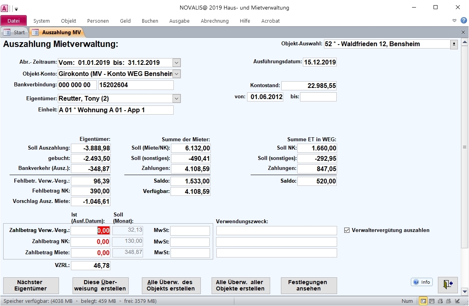
Task: Click Alle Überw. des Objekts erstellen
Action: [x=171, y=285]
